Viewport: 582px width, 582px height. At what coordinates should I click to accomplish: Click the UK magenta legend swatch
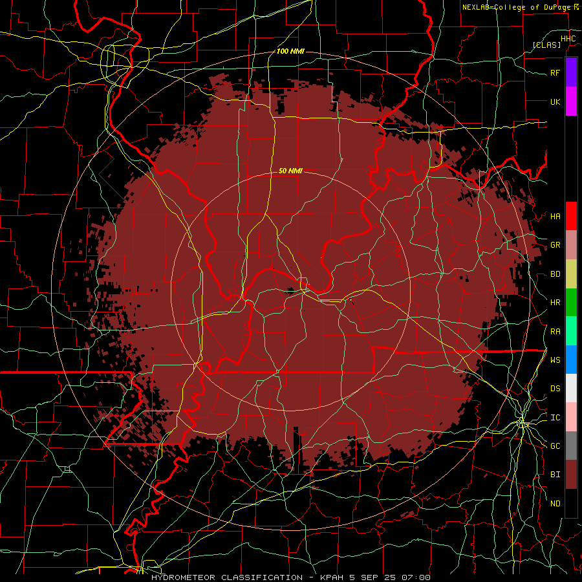[x=571, y=101]
